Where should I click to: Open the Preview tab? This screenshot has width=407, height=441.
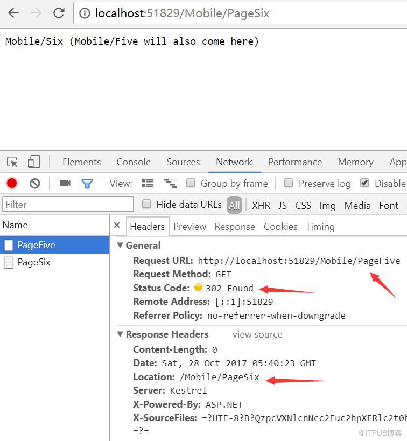point(190,227)
